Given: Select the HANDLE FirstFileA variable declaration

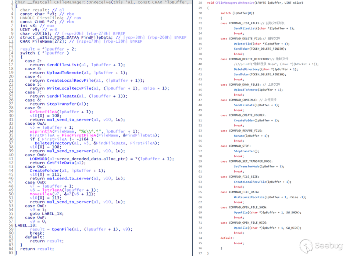Looking at the screenshot, I should (42, 18).
